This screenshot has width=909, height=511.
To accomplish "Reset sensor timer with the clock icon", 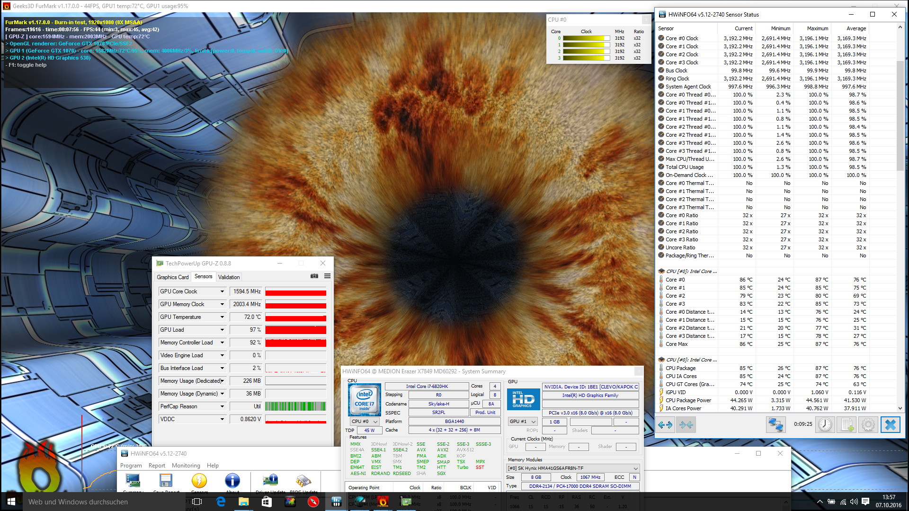I will (x=825, y=425).
